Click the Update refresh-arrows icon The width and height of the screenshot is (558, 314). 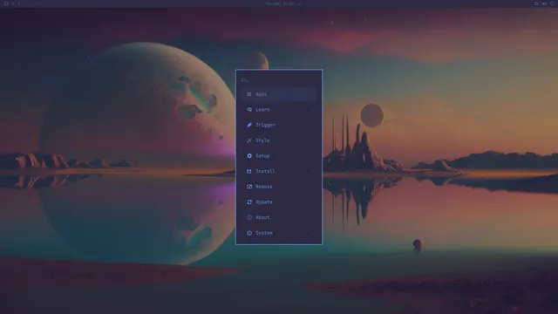pos(249,201)
